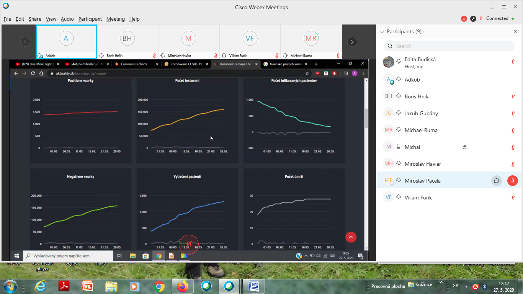The height and width of the screenshot is (294, 523).
Task: Open the Audio menu
Action: [x=67, y=19]
